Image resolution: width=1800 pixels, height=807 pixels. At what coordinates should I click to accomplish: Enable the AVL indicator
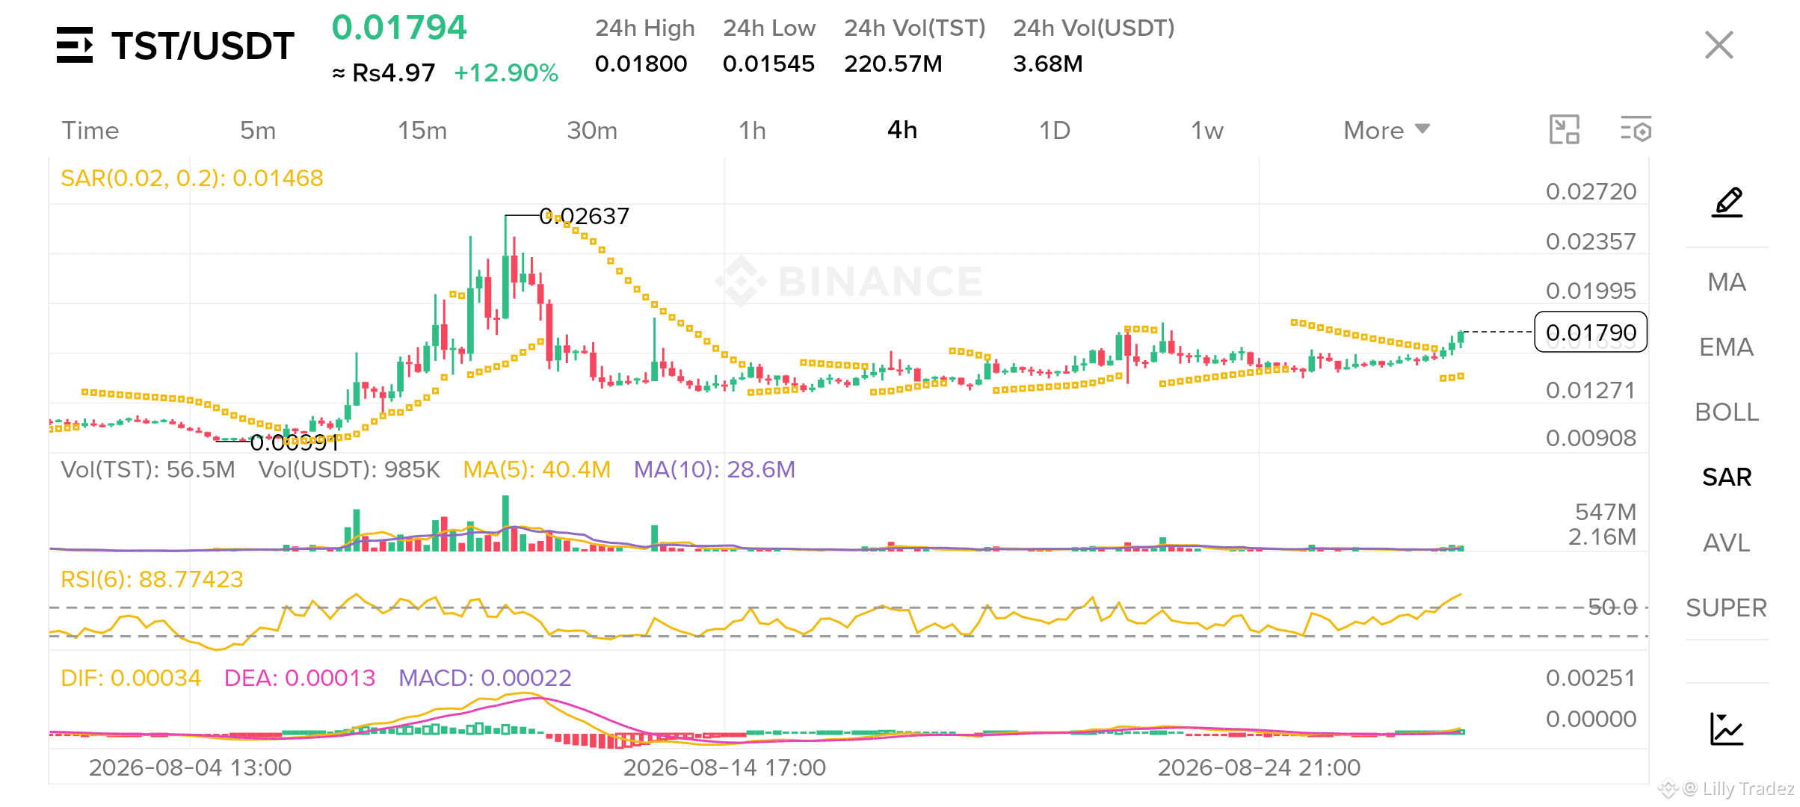point(1727,542)
